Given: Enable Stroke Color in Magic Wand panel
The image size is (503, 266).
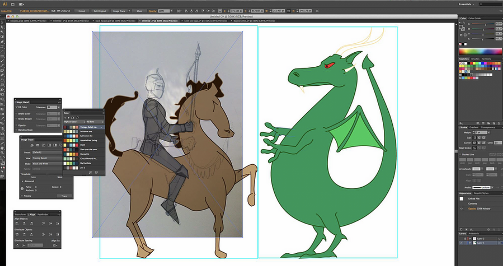Looking at the screenshot, I should [17, 114].
